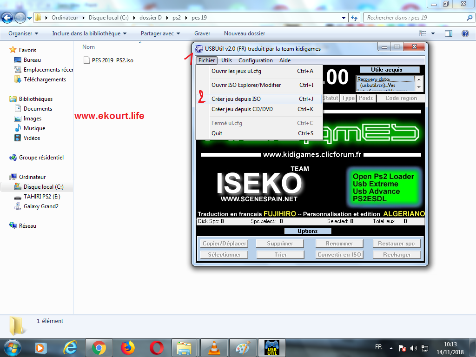Select Galaxy Grand2 device
Screen dimensions: 476x357
[x=36, y=206]
